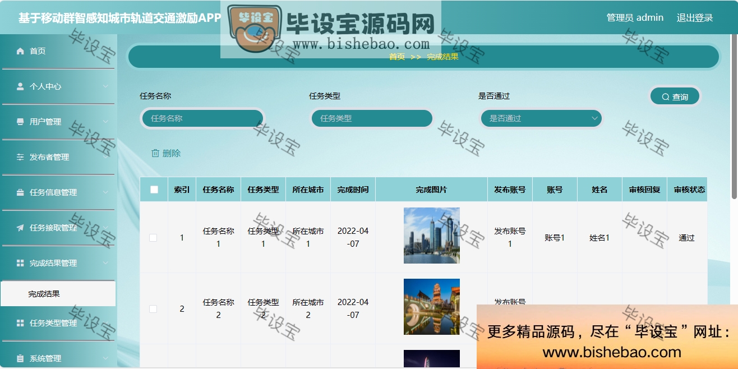Click the cell 所在城市 1
Image resolution: width=738 pixels, height=369 pixels.
(x=308, y=237)
